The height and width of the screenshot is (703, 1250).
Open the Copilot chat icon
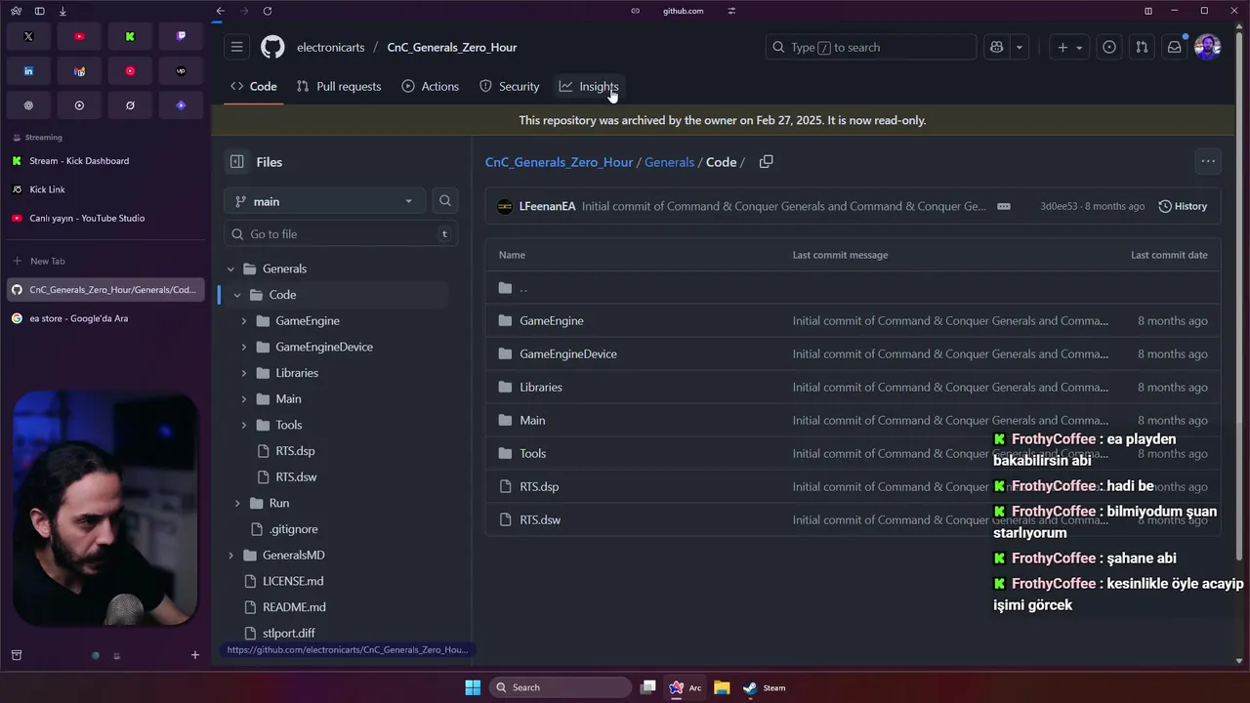996,47
